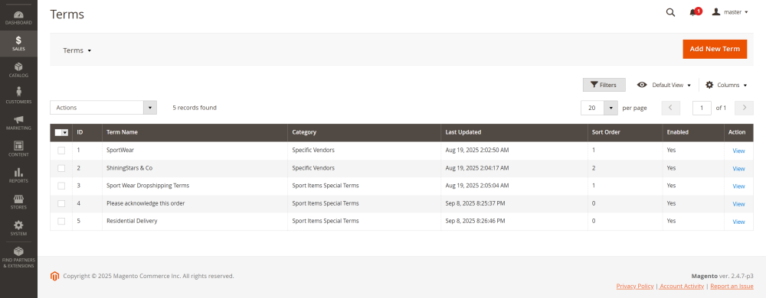Click the current page number field

[x=702, y=108]
